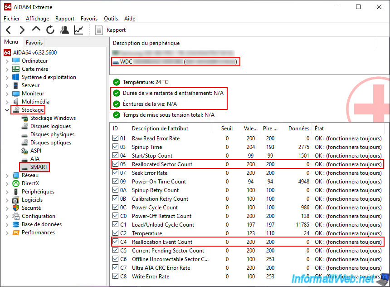Collapse the Stockage tree node
Screen dimensions: 390x287
click(7, 110)
